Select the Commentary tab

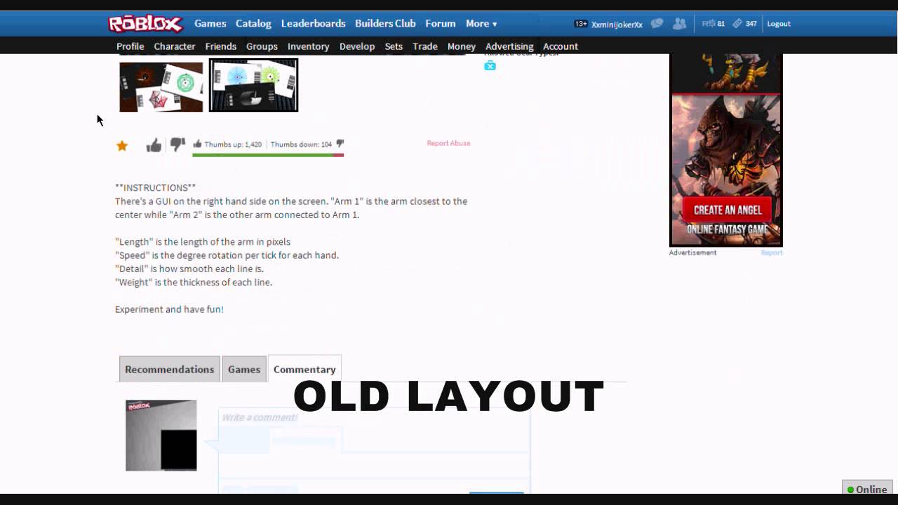pyautogui.click(x=304, y=369)
